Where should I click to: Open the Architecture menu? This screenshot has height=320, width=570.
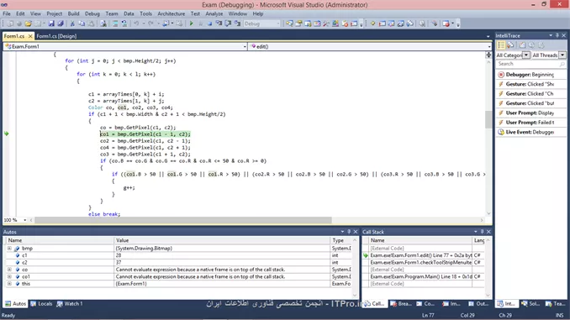[x=171, y=13]
